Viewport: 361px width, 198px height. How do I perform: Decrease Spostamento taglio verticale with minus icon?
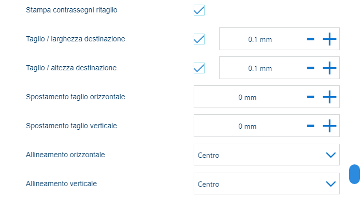point(311,126)
